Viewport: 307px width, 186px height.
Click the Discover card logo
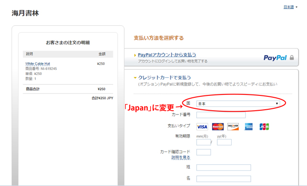click(x=233, y=127)
